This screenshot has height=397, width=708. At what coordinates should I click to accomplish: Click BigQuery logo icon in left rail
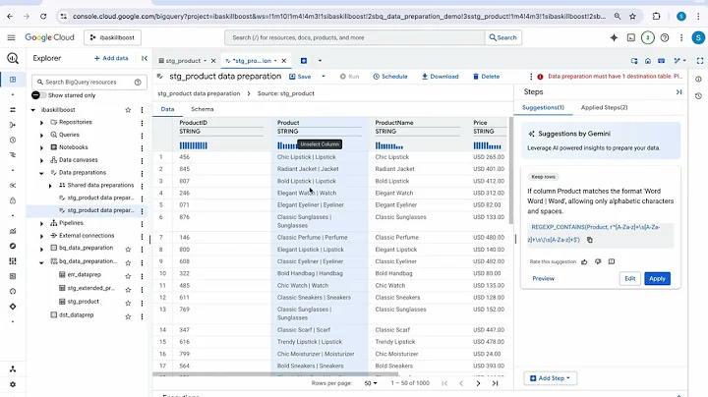(13, 58)
